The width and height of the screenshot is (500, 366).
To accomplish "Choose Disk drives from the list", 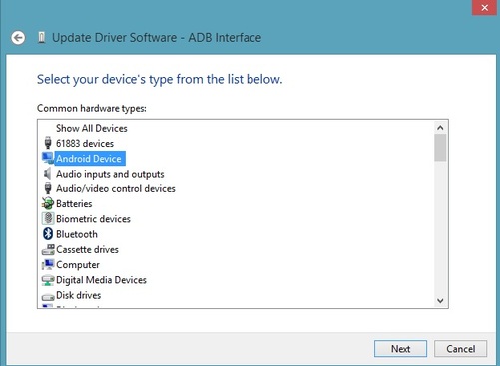I will [x=78, y=295].
